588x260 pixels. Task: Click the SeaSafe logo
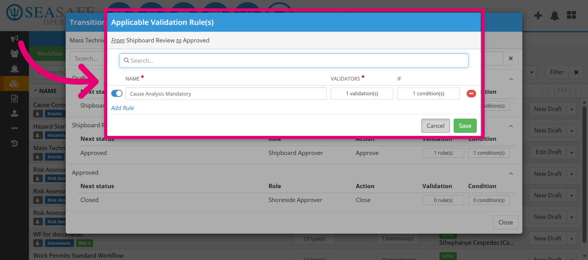[x=51, y=14]
